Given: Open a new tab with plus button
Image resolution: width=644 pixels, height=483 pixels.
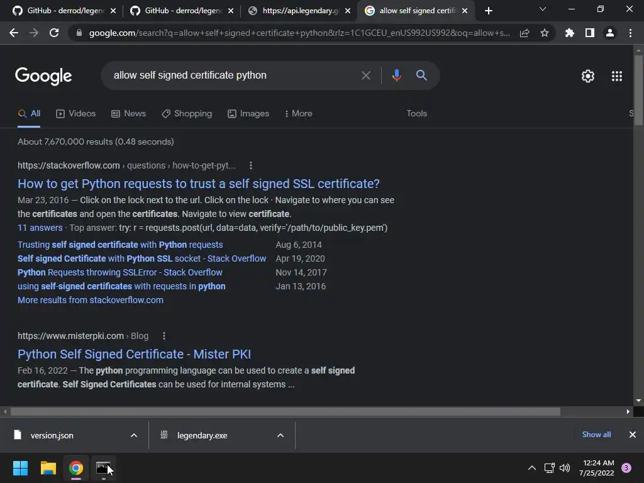Looking at the screenshot, I should [x=488, y=11].
